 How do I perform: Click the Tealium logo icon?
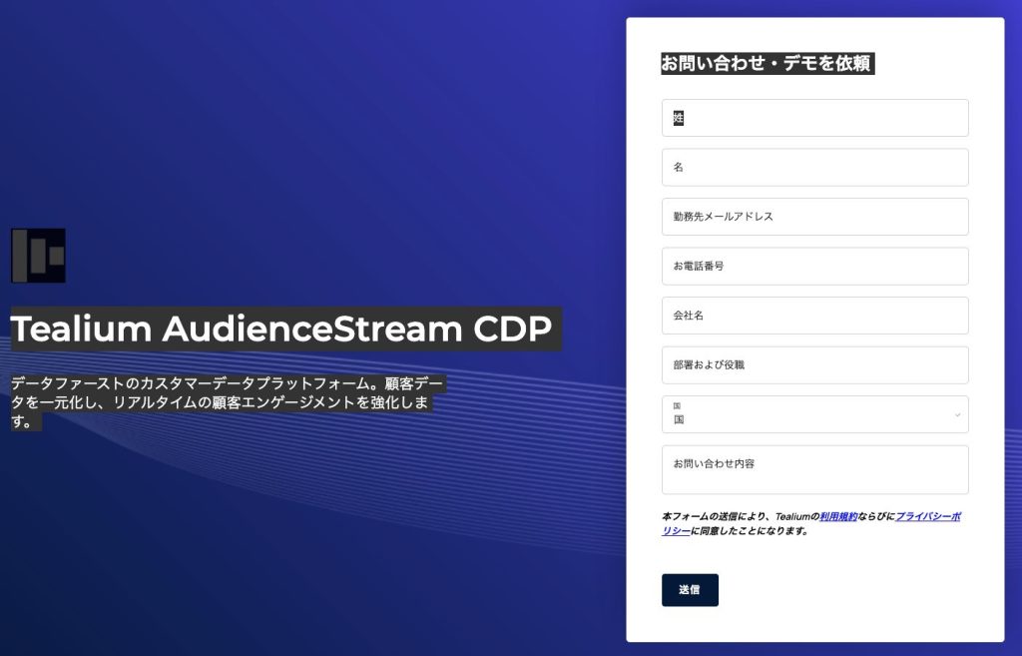38,256
